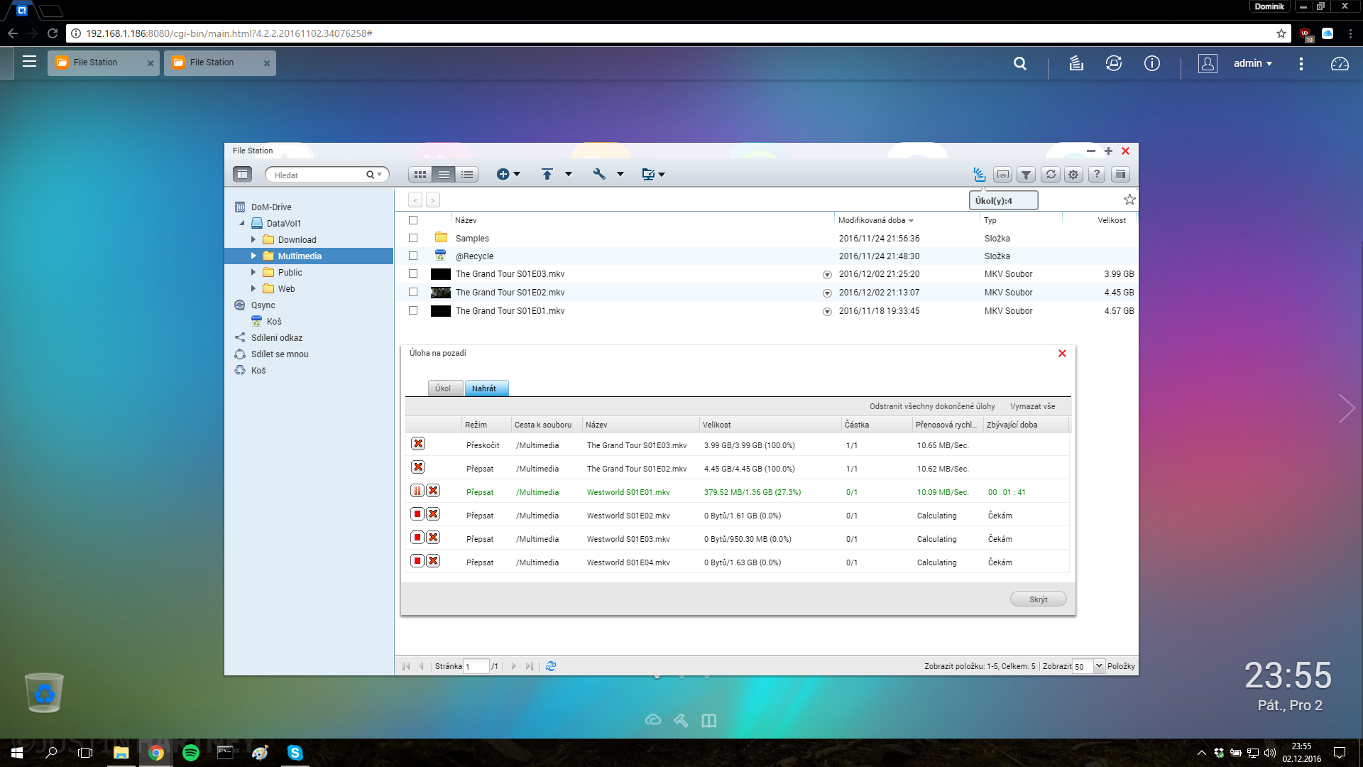Viewport: 1363px width, 767px height.
Task: Select the Nahrát tab
Action: click(485, 388)
